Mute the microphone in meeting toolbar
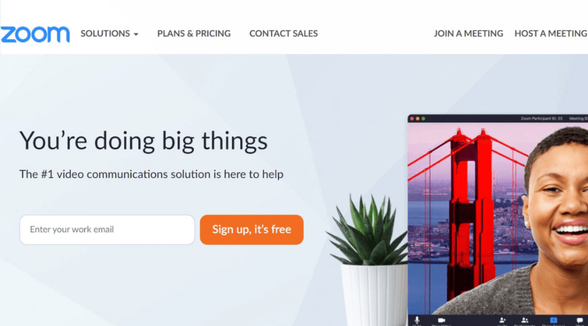This screenshot has height=326, width=588. coord(417,320)
